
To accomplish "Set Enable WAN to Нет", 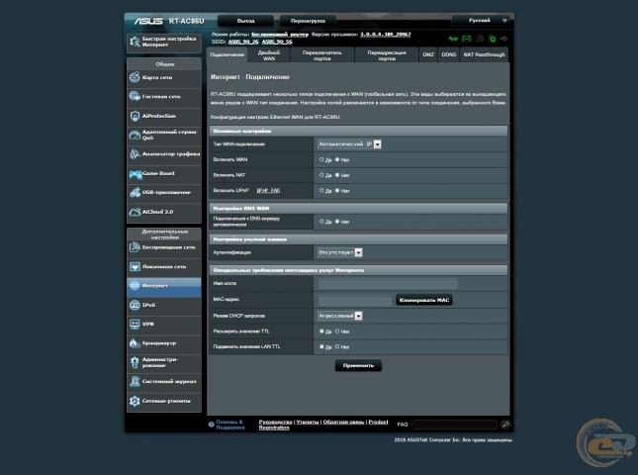I will coord(337,160).
